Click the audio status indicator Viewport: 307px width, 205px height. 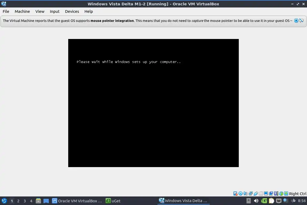[x=245, y=194]
